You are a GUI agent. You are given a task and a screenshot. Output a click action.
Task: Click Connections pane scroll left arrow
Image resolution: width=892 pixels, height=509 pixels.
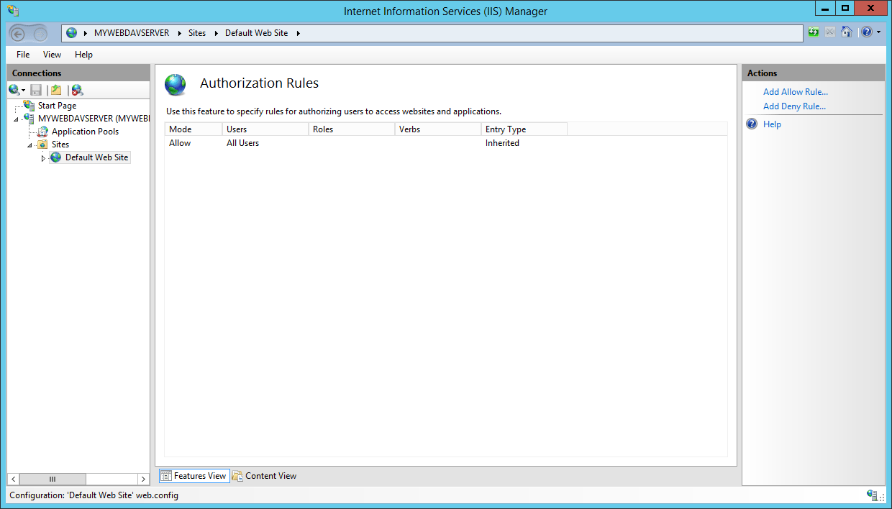[13, 479]
